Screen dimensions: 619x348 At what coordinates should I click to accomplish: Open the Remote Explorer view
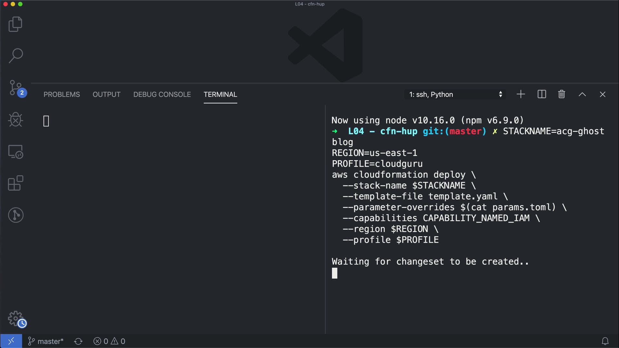pos(15,151)
